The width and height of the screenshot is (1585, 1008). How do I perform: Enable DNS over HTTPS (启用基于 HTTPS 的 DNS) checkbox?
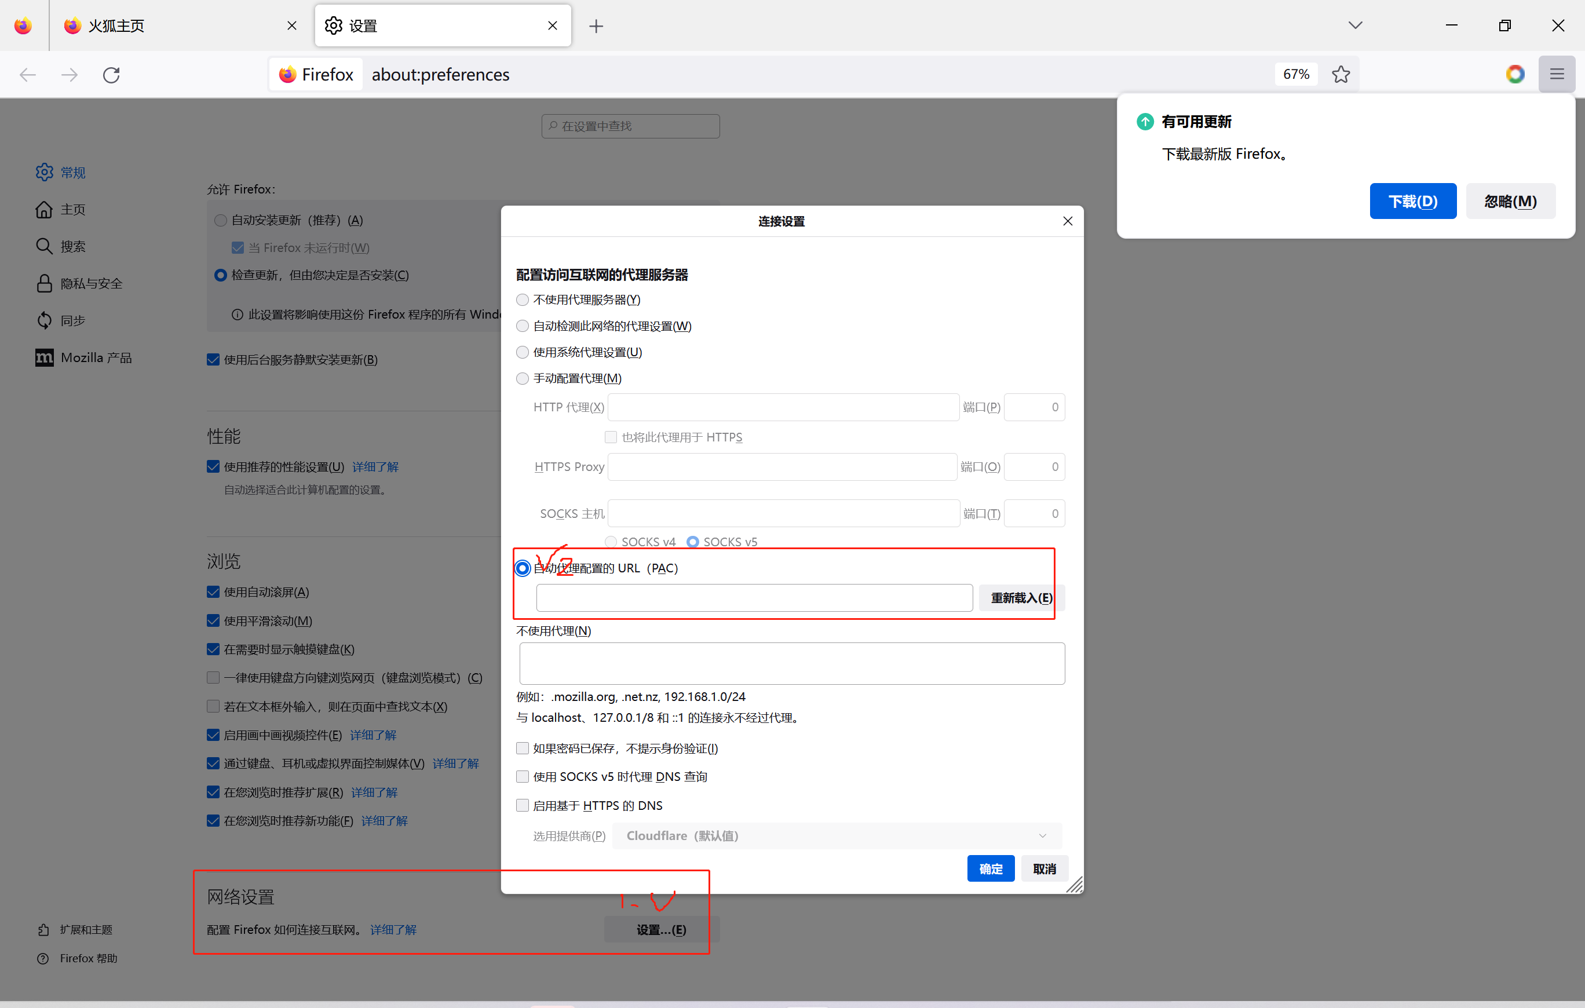click(x=523, y=805)
